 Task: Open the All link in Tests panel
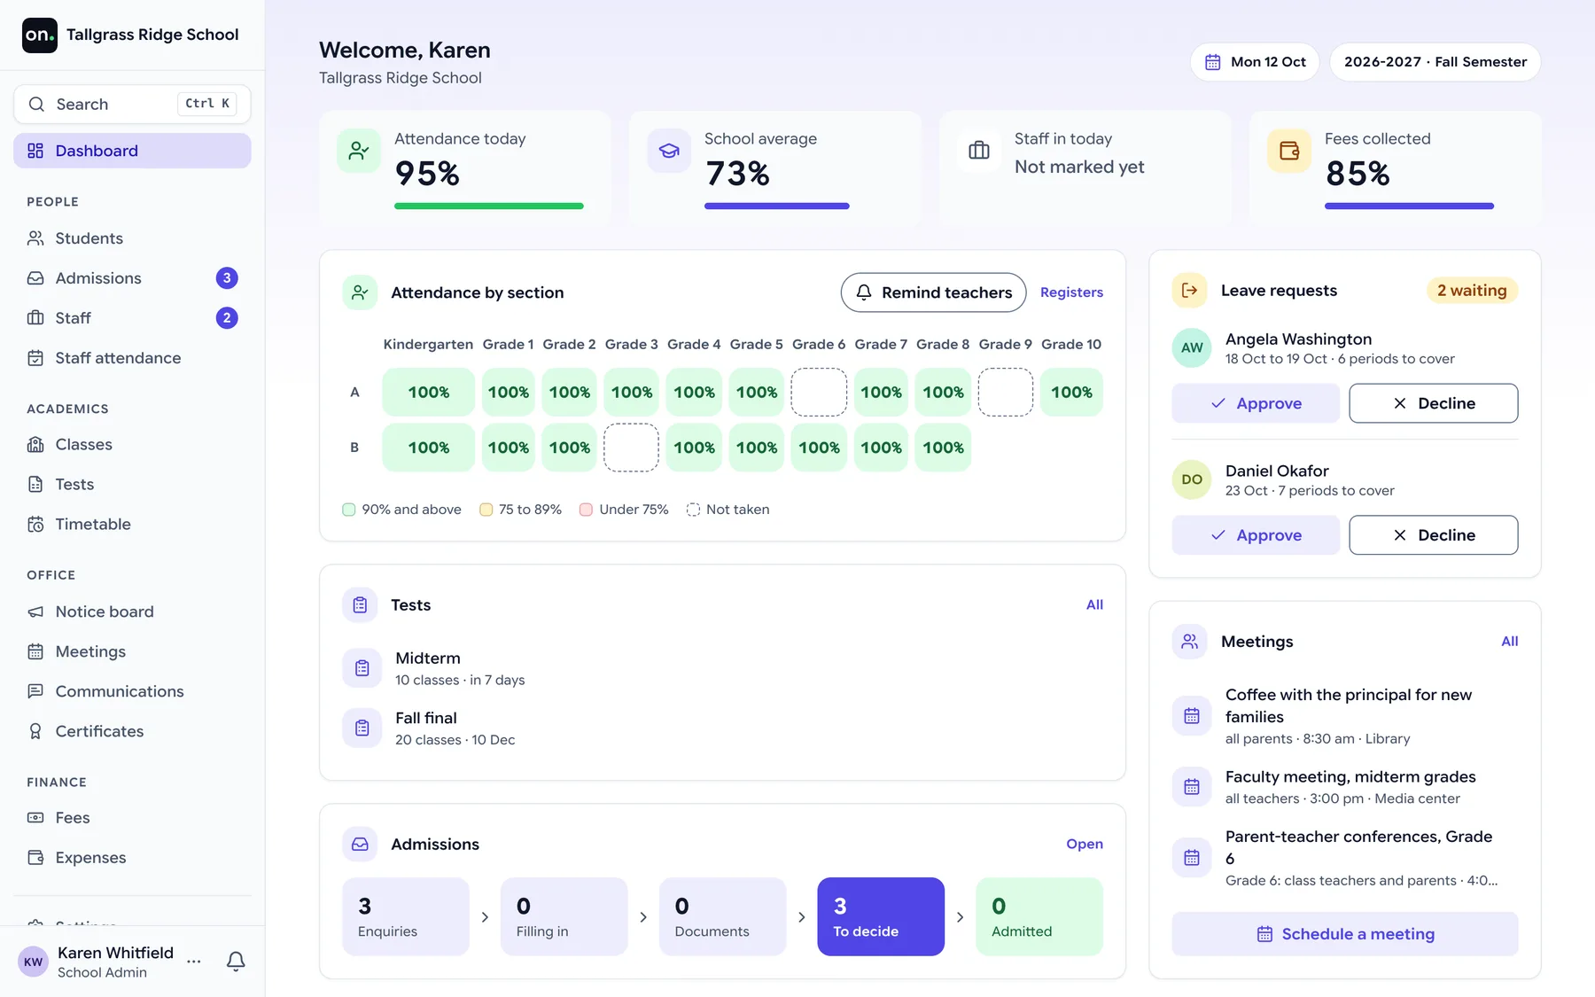pos(1094,605)
